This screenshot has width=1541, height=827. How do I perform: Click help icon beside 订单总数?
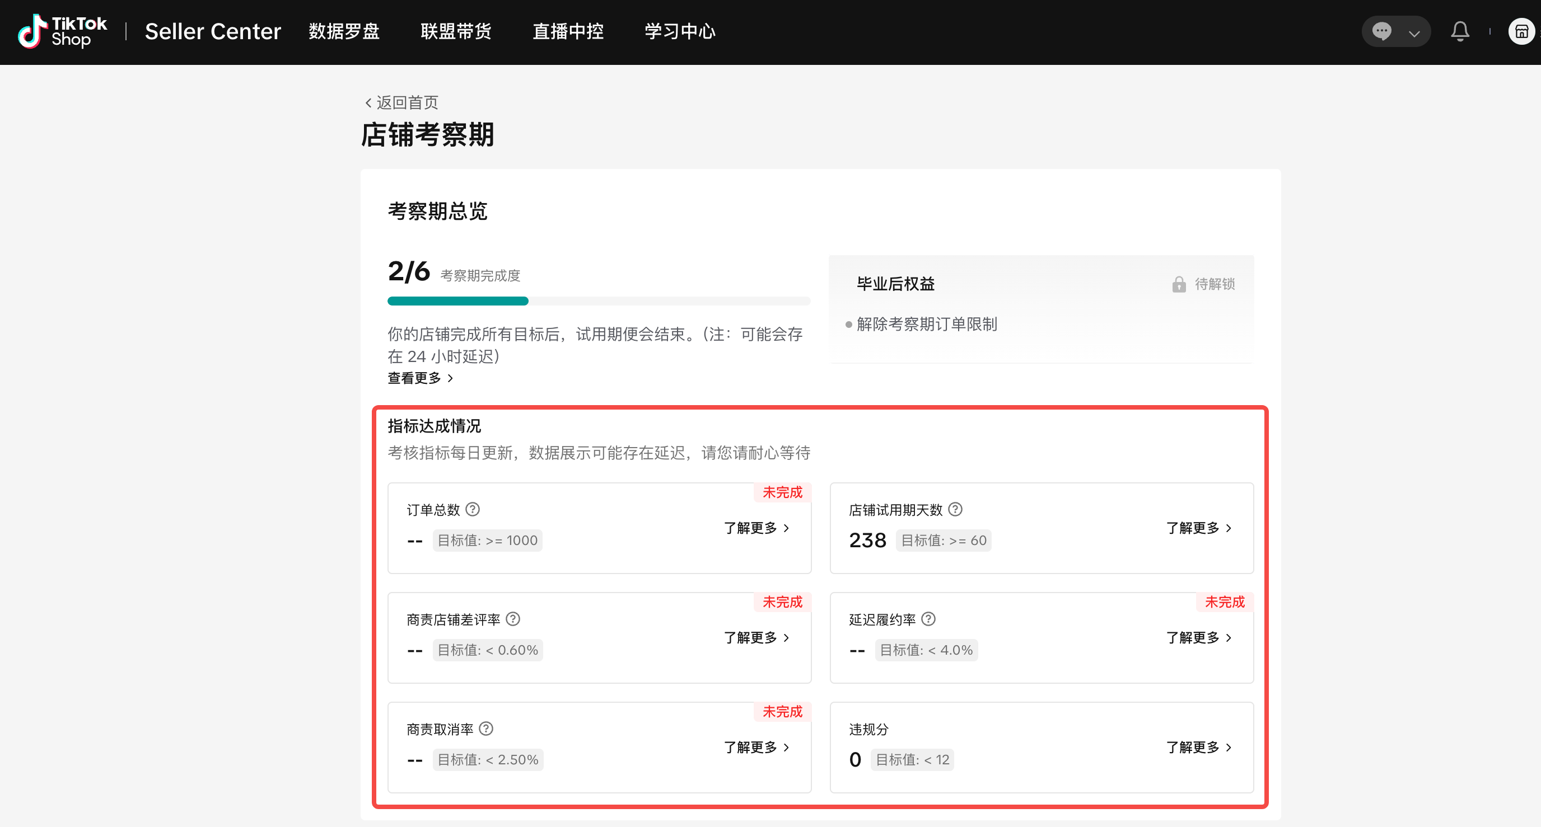coord(473,509)
